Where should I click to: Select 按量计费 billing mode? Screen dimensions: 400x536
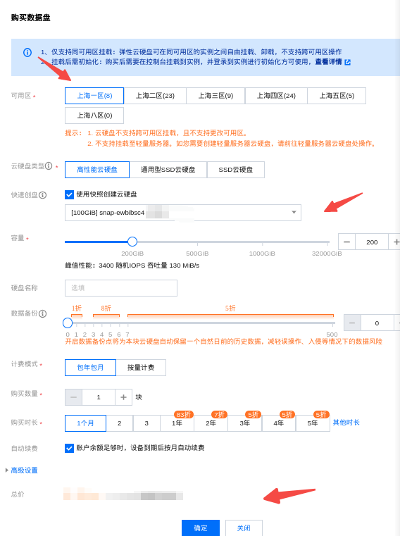coord(141,368)
